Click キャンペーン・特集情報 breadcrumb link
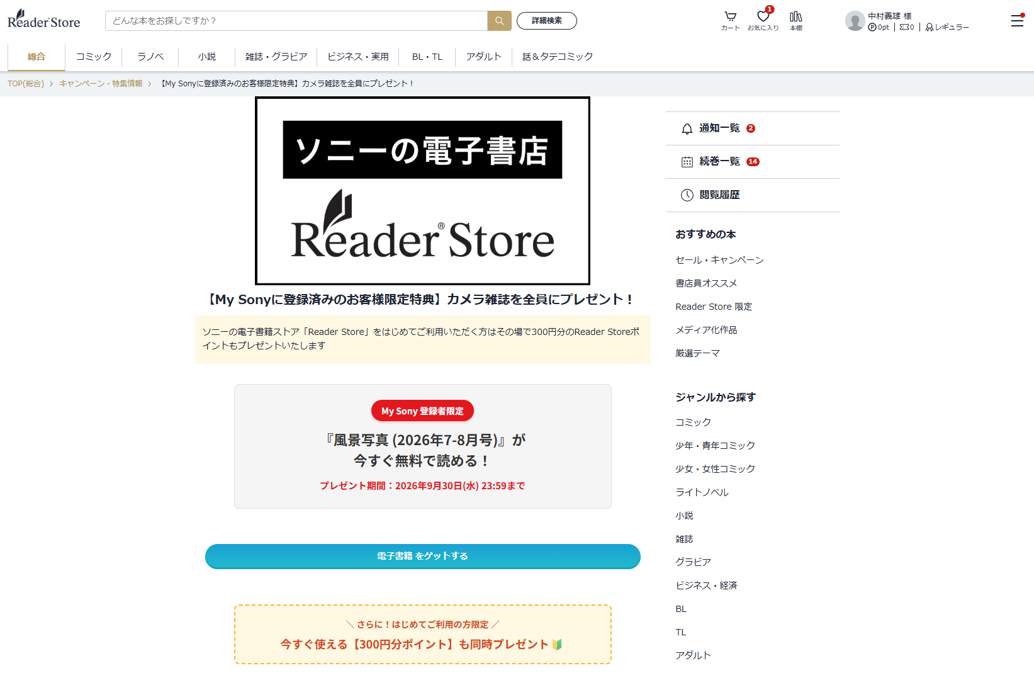Viewport: 1034px width, 680px height. 101,84
